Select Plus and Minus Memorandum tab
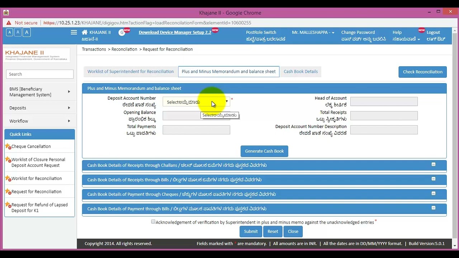The width and height of the screenshot is (459, 258). pyautogui.click(x=228, y=72)
